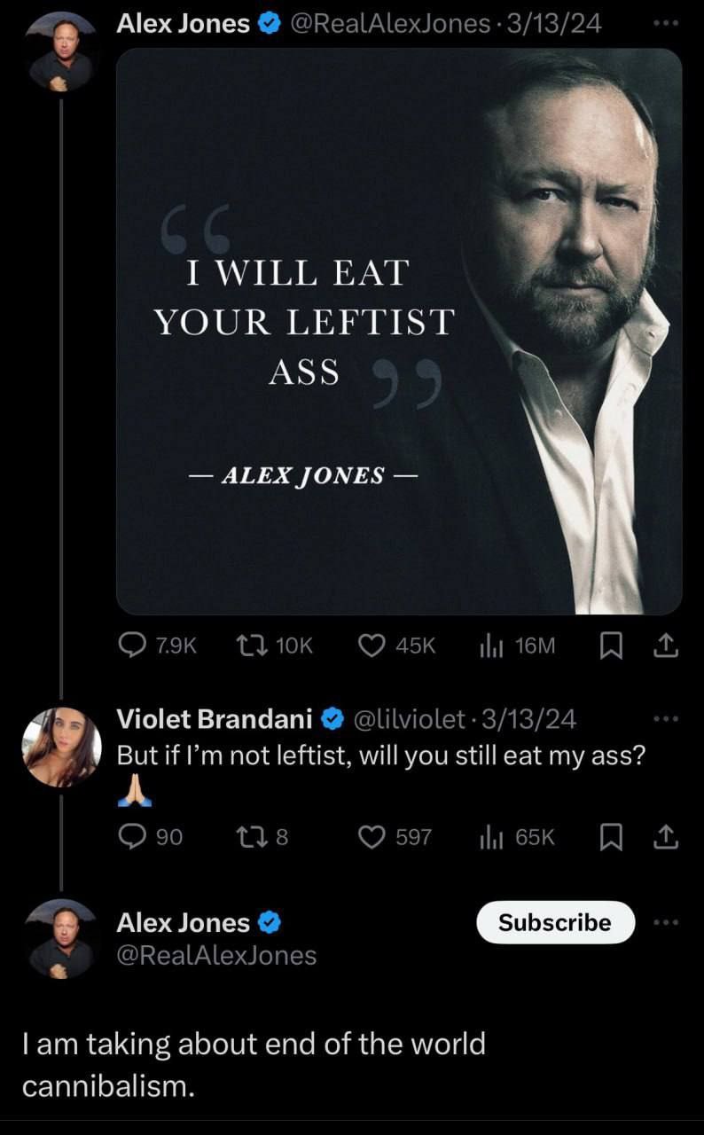
Task: Share Violet Brandani's reply
Action: coord(666,836)
